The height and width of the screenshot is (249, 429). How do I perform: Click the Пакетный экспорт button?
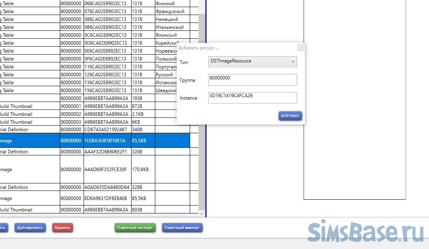click(x=135, y=228)
